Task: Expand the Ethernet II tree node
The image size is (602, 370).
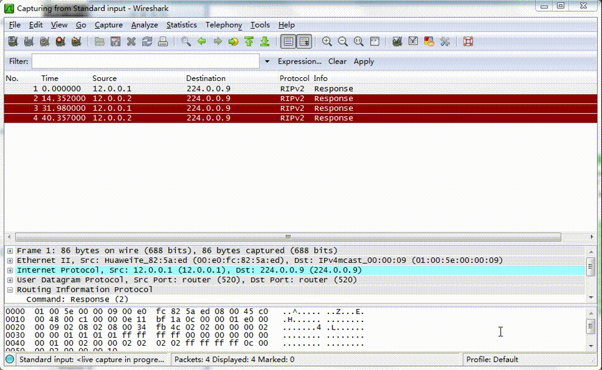Action: [x=10, y=260]
